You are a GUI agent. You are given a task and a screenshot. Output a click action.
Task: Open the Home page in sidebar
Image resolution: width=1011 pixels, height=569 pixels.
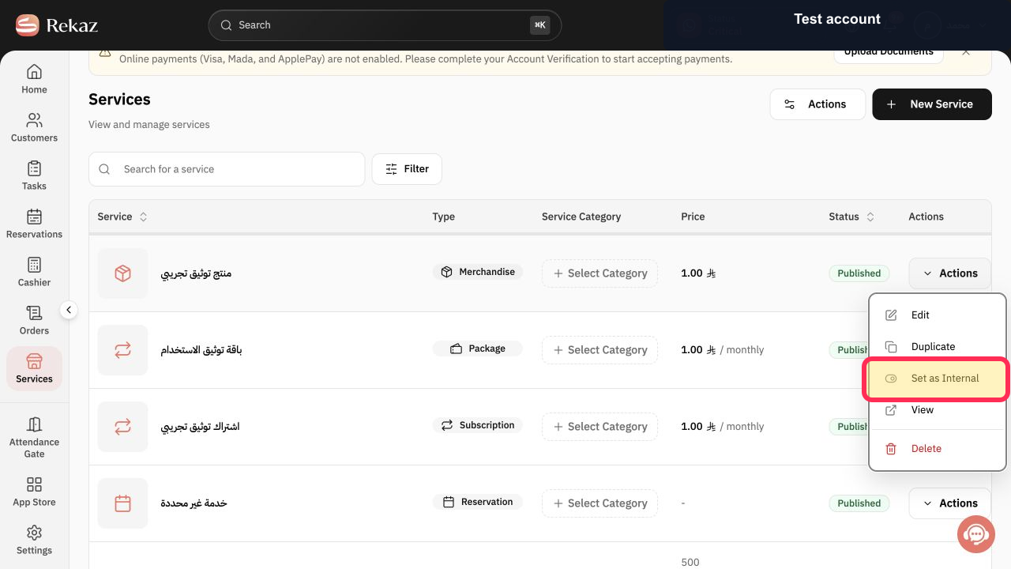pyautogui.click(x=34, y=79)
